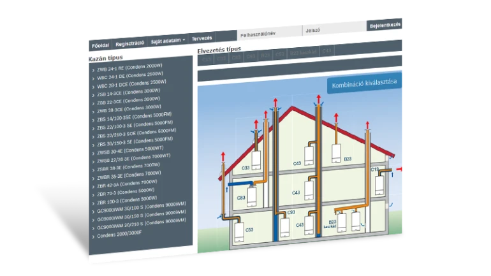The width and height of the screenshot is (491, 276).
Task: Select the C43 elvezetés tab
Action: tap(326, 51)
